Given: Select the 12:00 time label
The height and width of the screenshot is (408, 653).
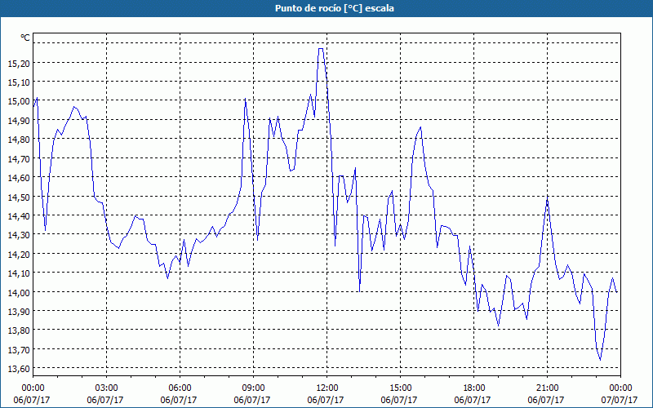Looking at the screenshot, I should pyautogui.click(x=326, y=388).
